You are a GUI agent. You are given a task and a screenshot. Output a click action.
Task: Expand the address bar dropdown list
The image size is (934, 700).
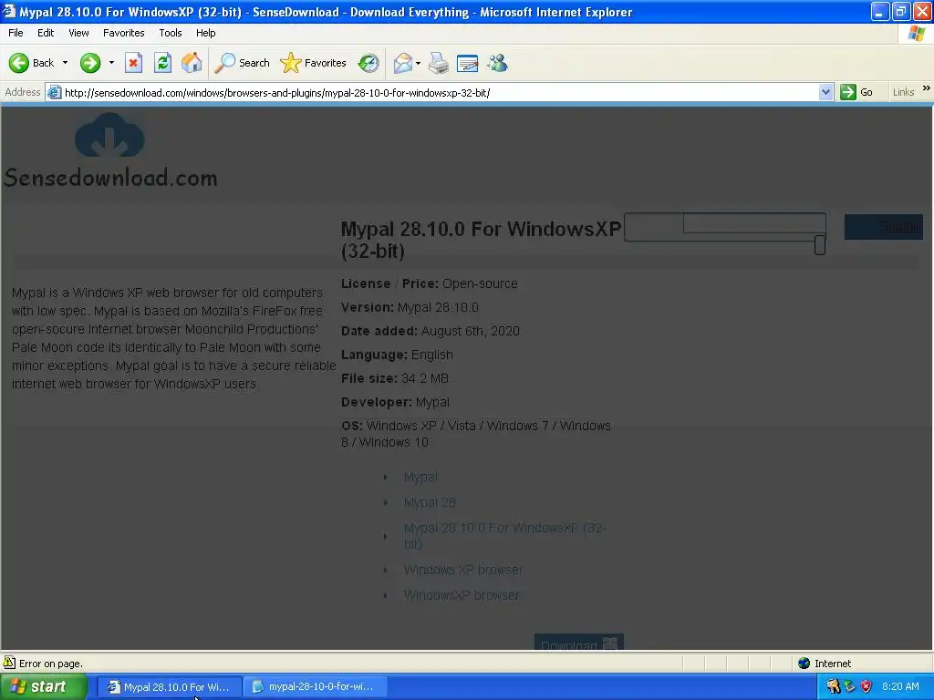click(825, 92)
